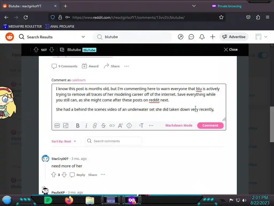Screen dimensions: 274x206
Task: Click the Award button
Action: (90, 66)
